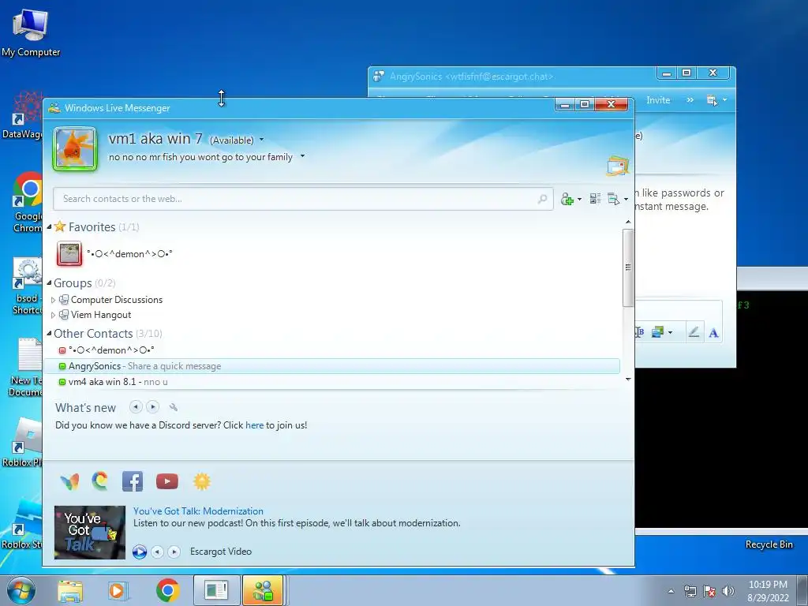Viewport: 808px width, 606px height.
Task: Open the chat window Show menu icon
Action: pyautogui.click(x=713, y=100)
